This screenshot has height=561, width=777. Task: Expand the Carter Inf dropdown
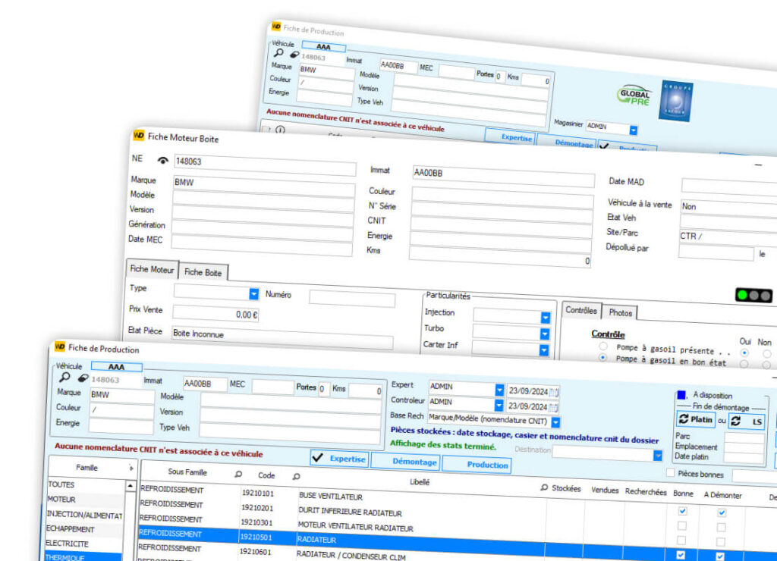point(544,350)
